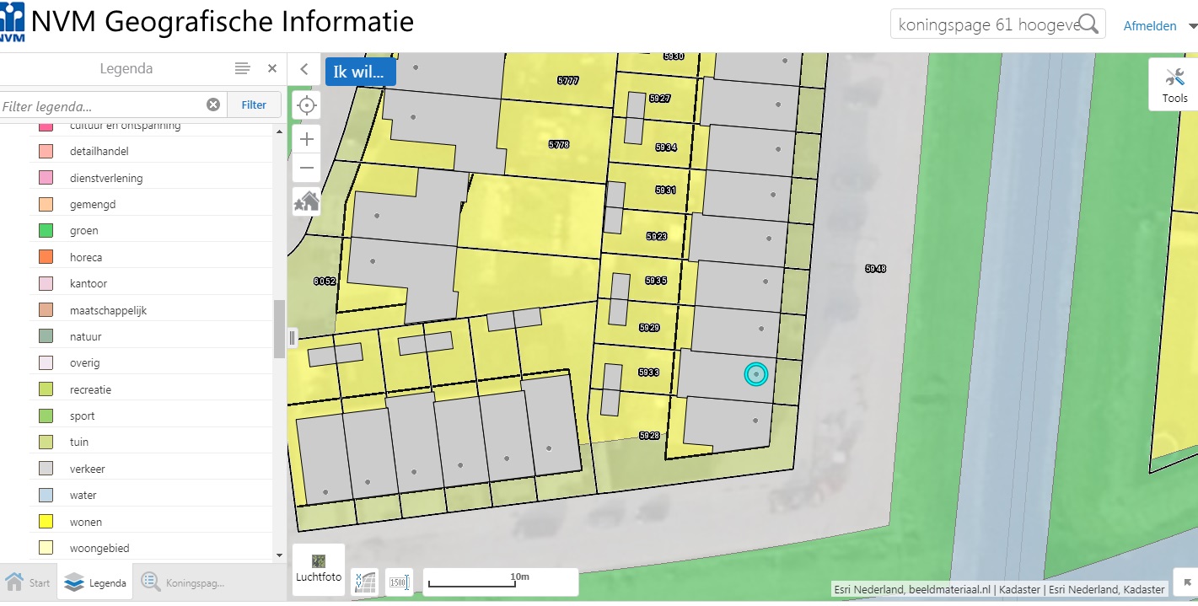
Task: Clear the legend filter text
Action: click(x=213, y=105)
